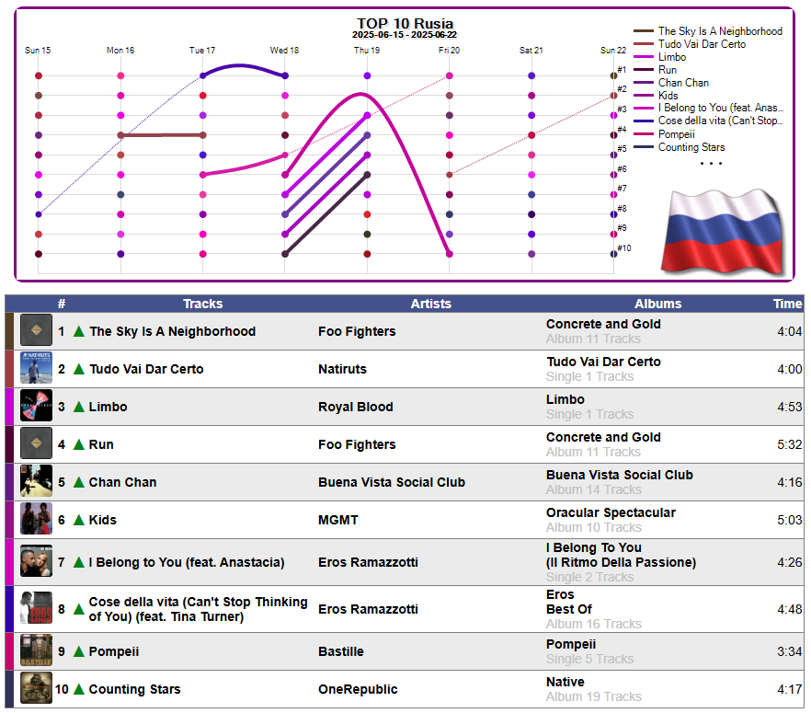Open the Natiruts artist name
The image size is (811, 713).
(342, 369)
